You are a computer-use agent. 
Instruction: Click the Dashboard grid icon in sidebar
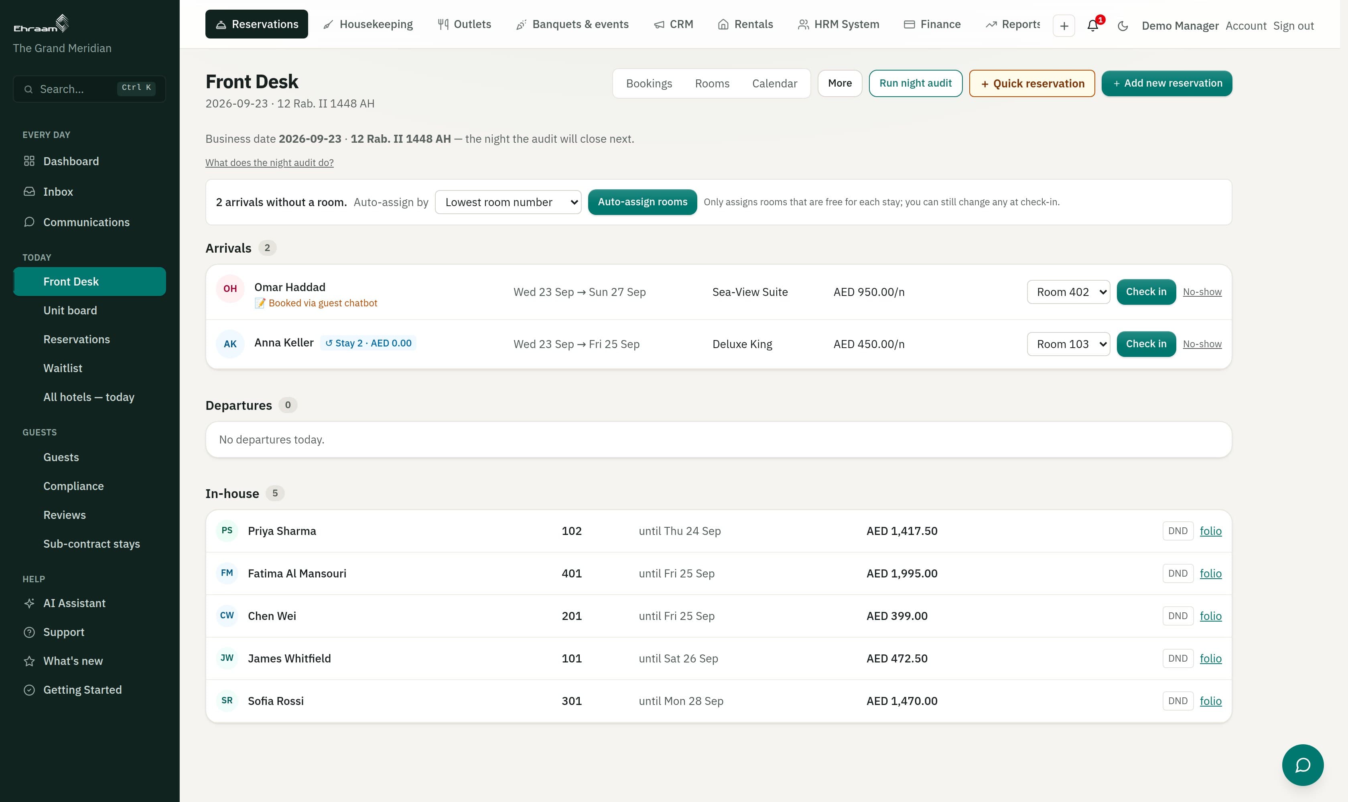(x=29, y=161)
